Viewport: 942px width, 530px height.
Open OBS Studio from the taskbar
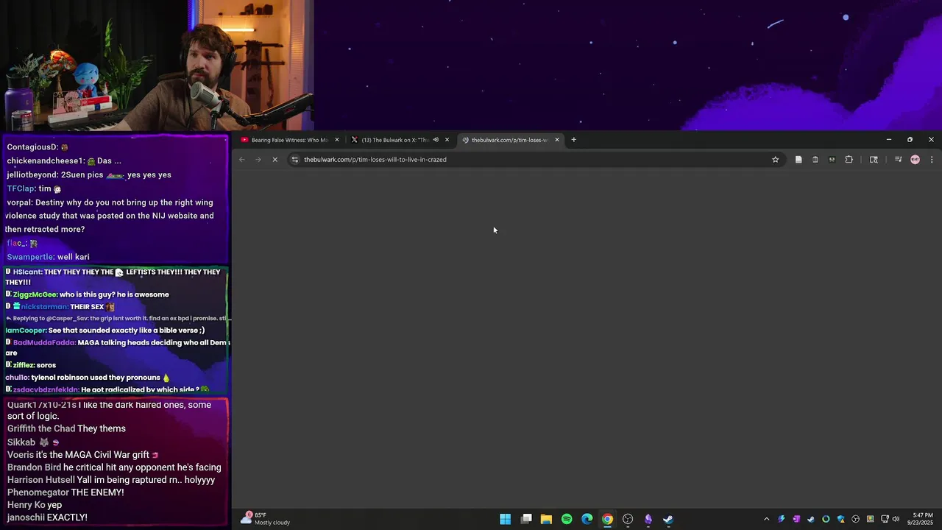tap(628, 519)
